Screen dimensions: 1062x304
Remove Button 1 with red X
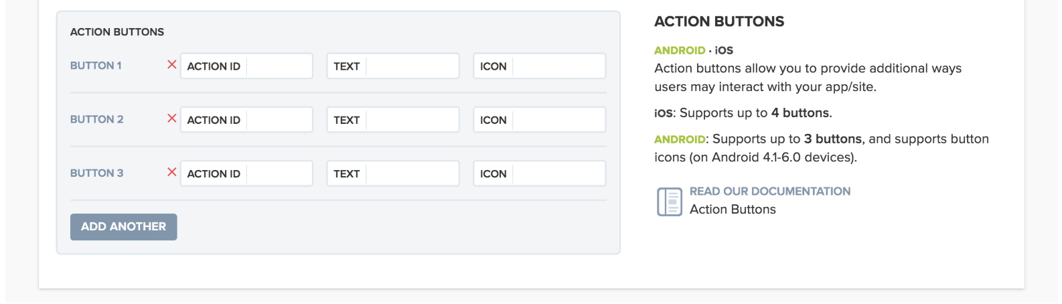point(172,65)
